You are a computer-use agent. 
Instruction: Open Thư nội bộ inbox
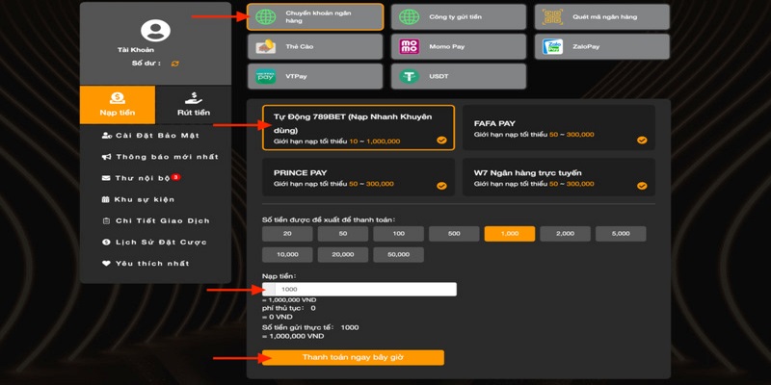pos(142,178)
